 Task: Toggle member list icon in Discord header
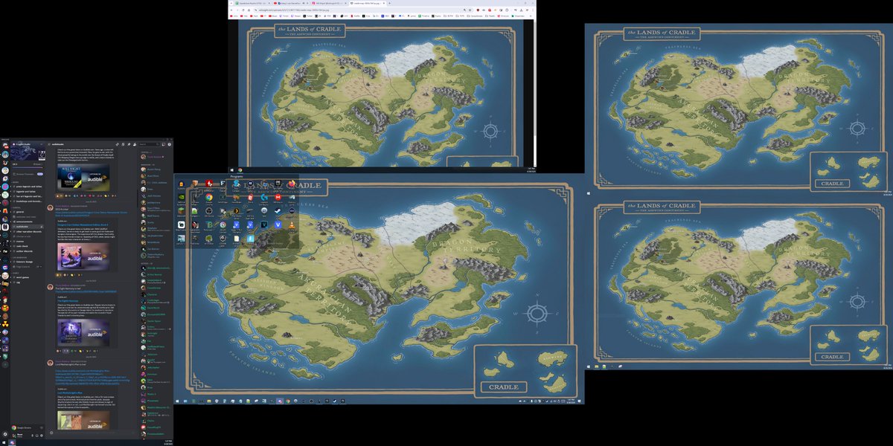pyautogui.click(x=135, y=144)
